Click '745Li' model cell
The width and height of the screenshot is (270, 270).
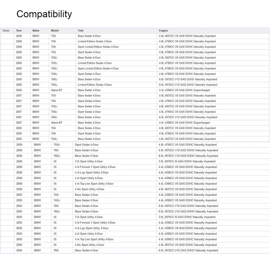[x=57, y=200]
